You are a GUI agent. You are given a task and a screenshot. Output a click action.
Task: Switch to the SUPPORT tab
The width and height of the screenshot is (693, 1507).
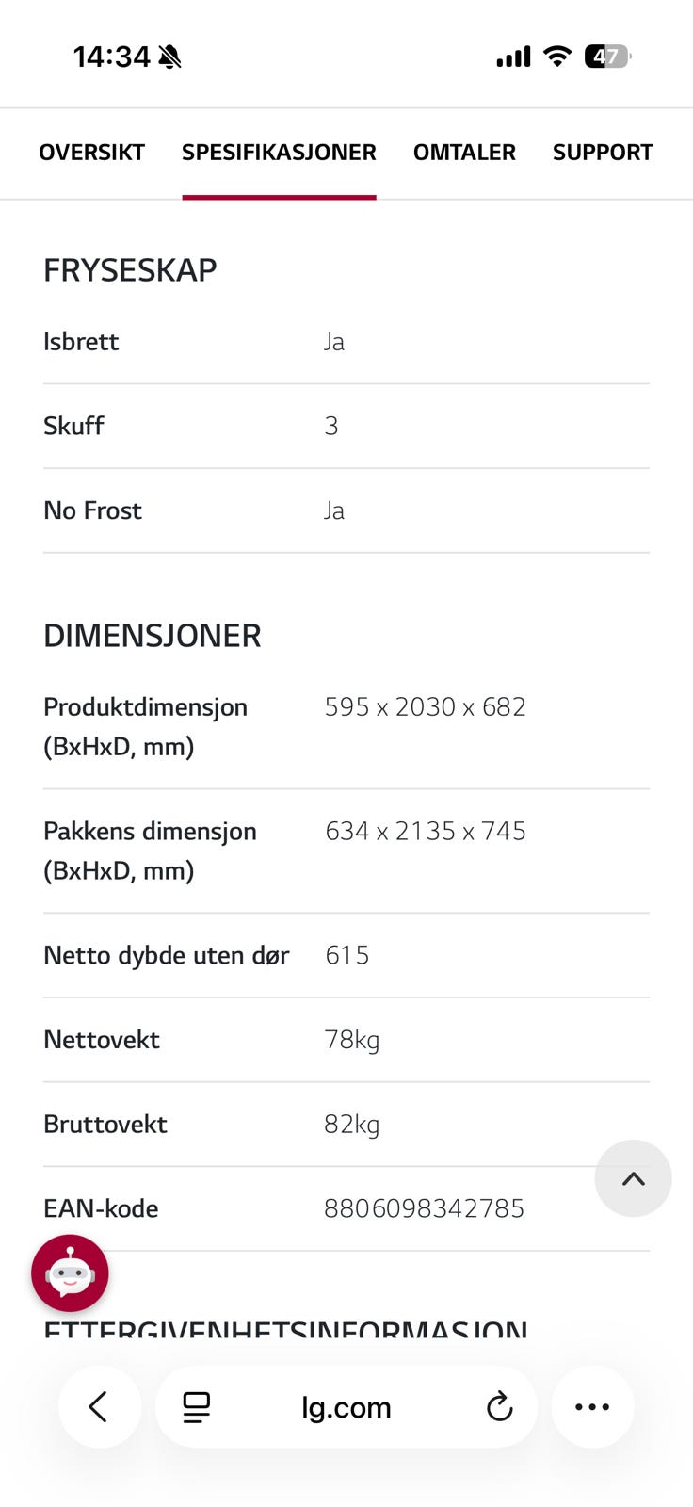(x=603, y=153)
